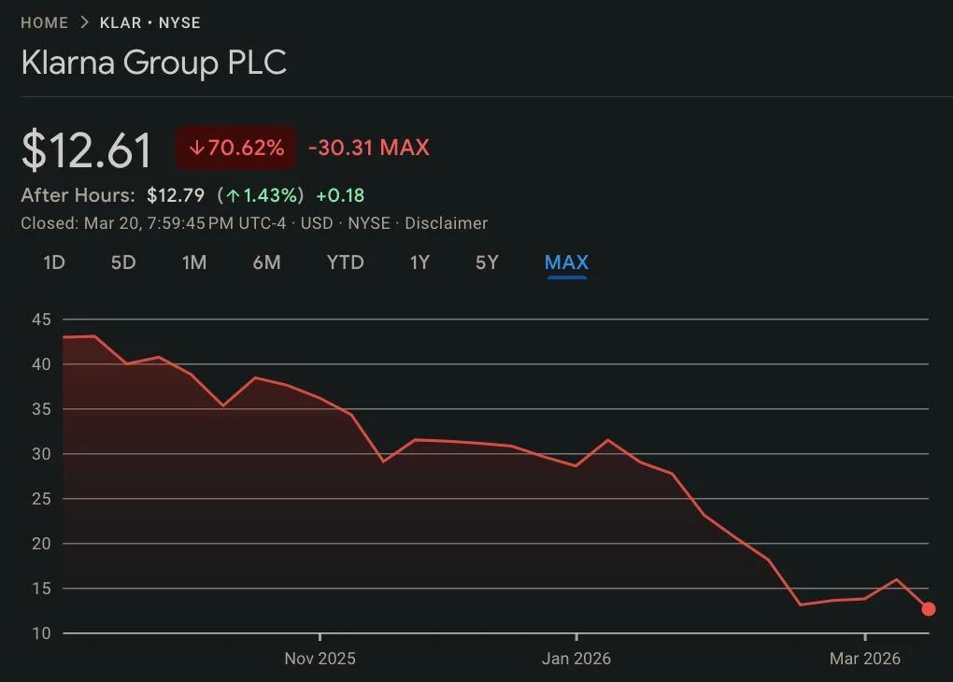The width and height of the screenshot is (953, 682).
Task: Click the 70.62% decline badge
Action: [x=235, y=148]
